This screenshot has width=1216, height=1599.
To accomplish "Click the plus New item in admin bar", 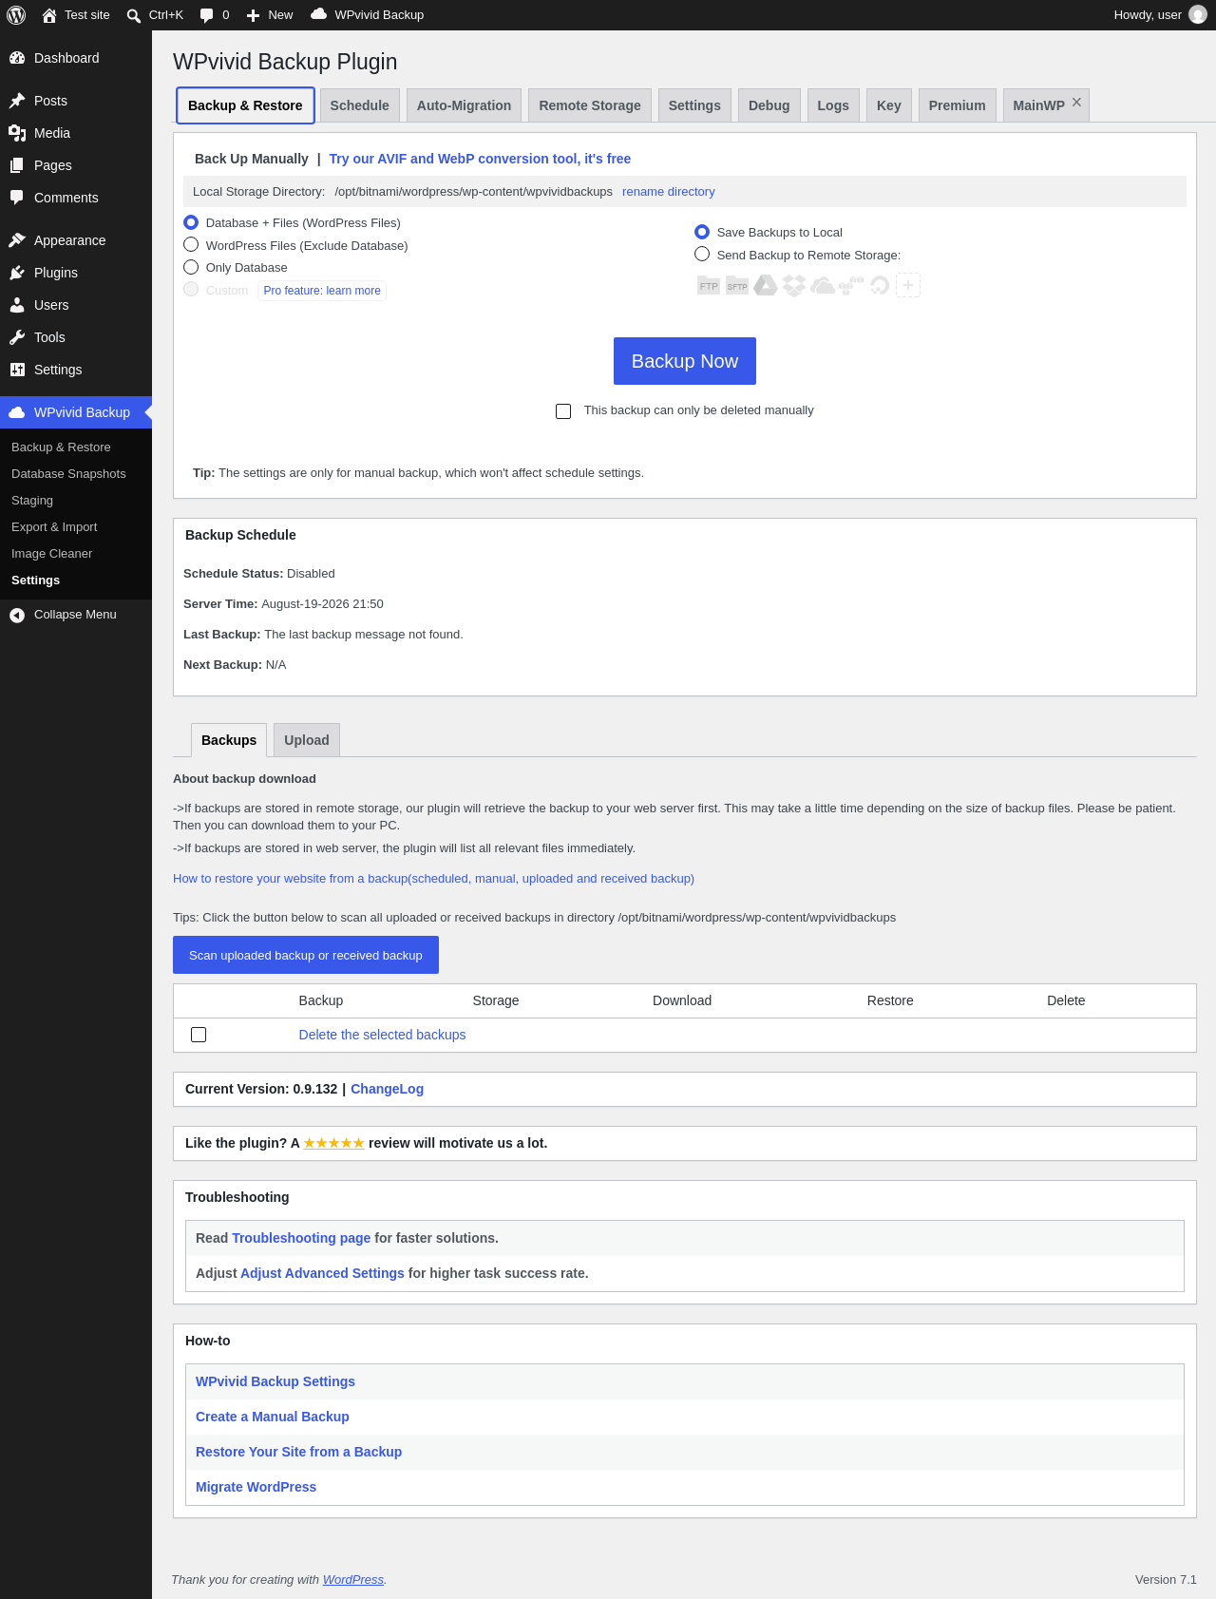I will click(x=270, y=15).
